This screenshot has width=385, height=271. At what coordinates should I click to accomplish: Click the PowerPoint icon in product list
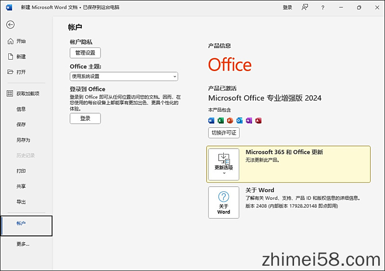230,121
